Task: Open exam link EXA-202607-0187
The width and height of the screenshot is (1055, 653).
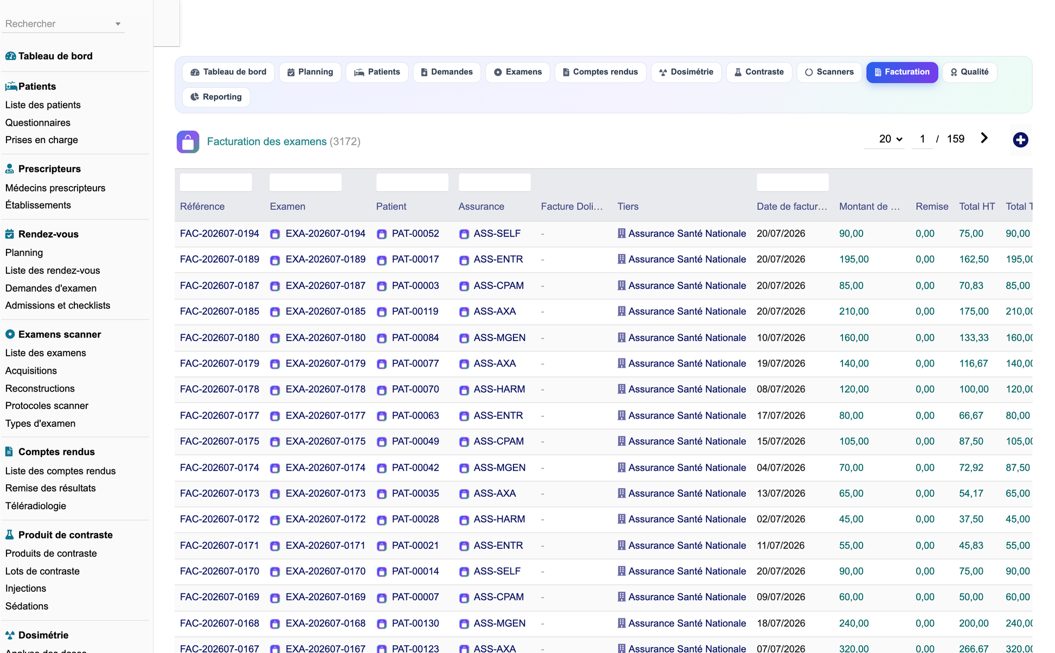Action: (x=325, y=285)
